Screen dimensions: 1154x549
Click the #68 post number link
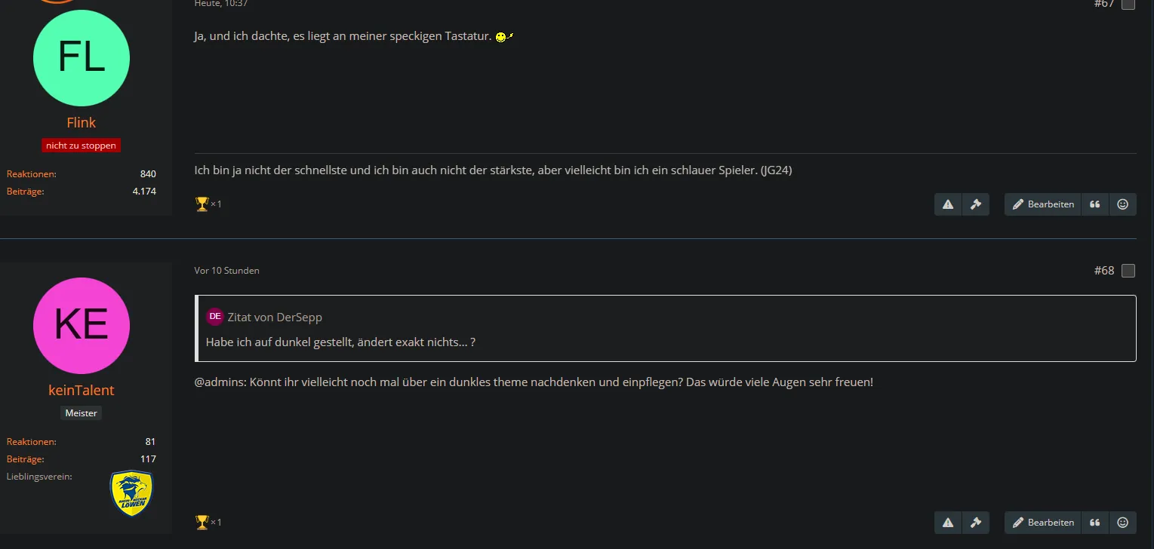pyautogui.click(x=1103, y=271)
